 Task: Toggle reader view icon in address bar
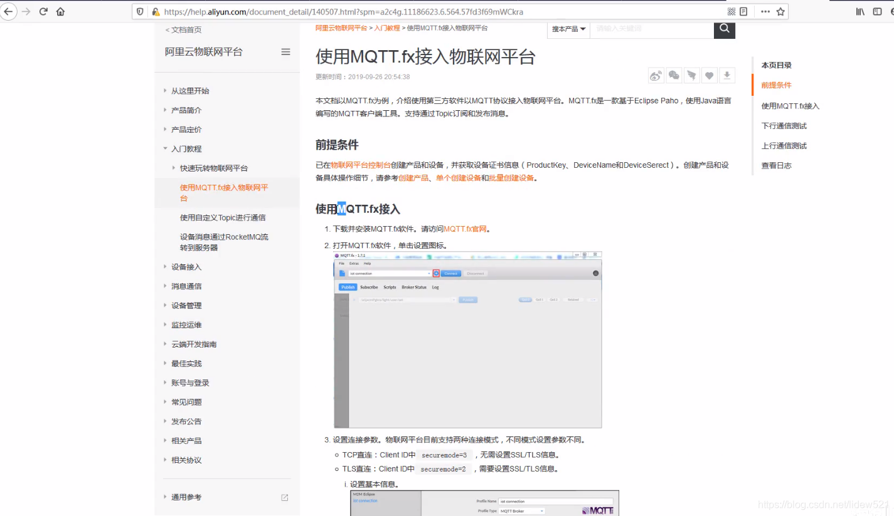[743, 11]
